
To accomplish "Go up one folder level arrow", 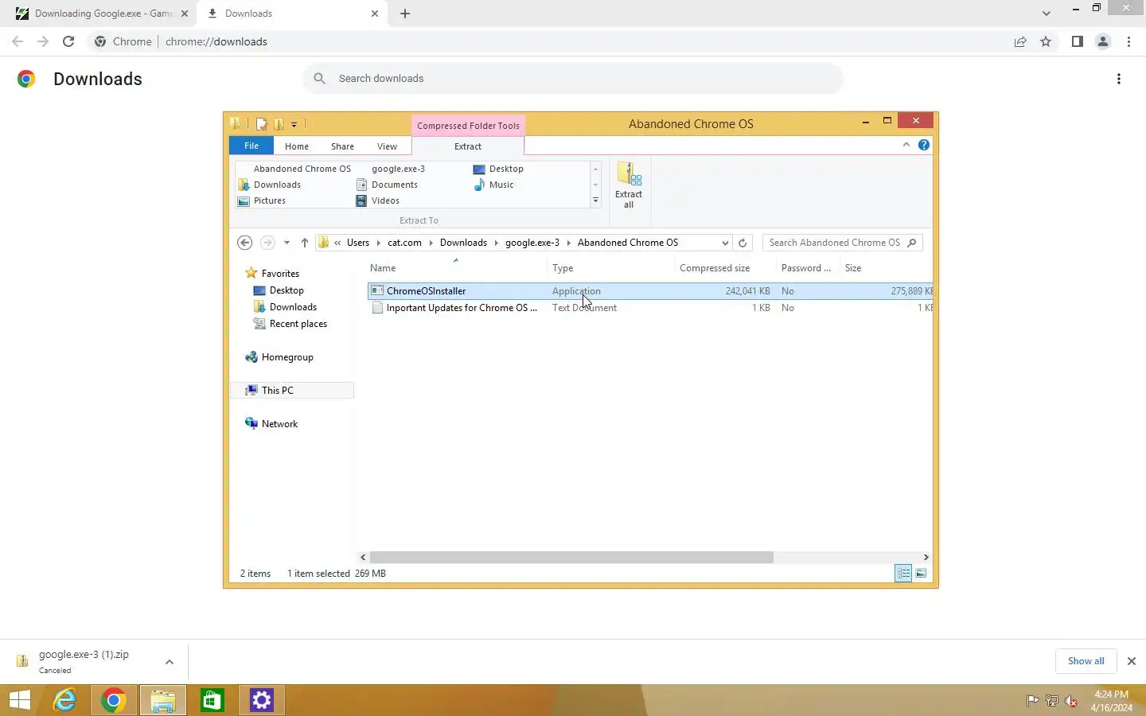I will click(x=304, y=243).
